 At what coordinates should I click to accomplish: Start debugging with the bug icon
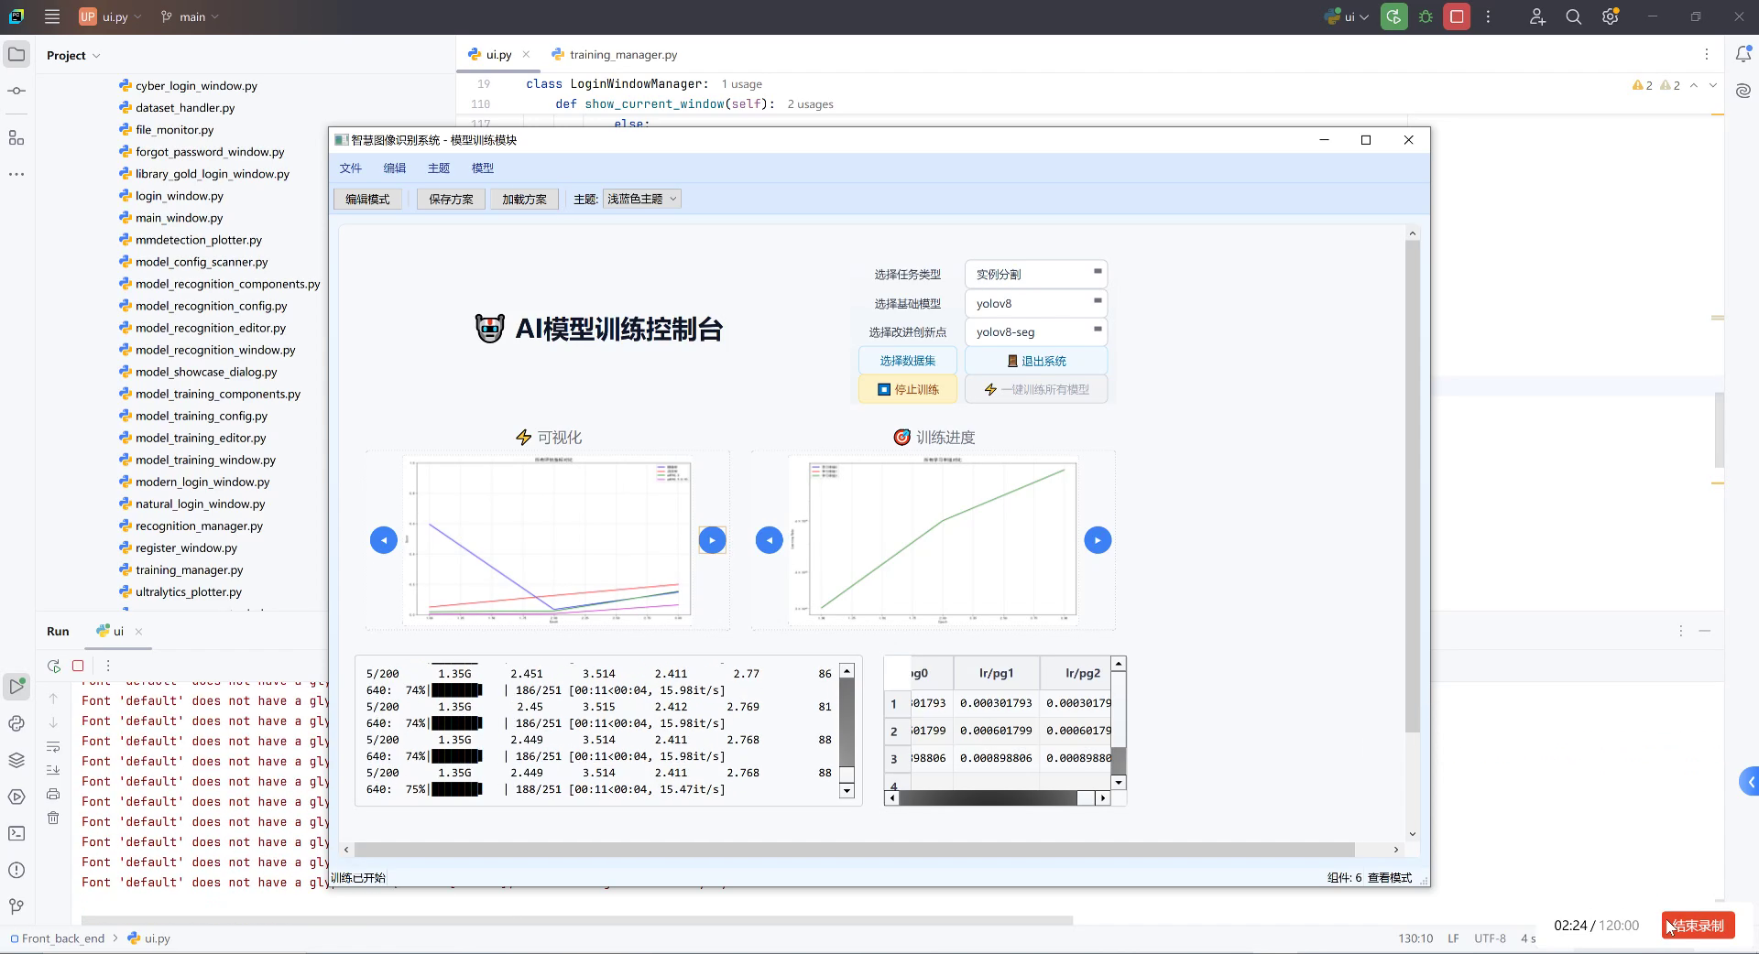click(1426, 16)
